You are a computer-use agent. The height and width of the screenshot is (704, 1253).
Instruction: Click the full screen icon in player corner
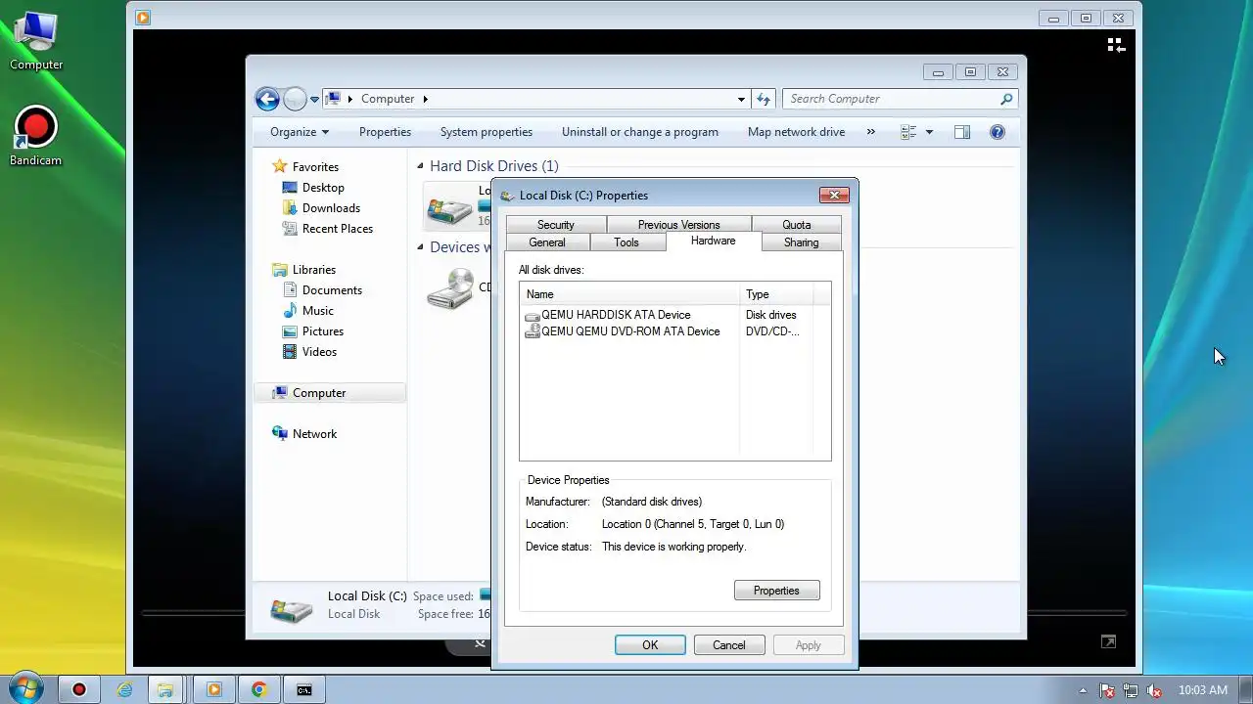tap(1108, 641)
